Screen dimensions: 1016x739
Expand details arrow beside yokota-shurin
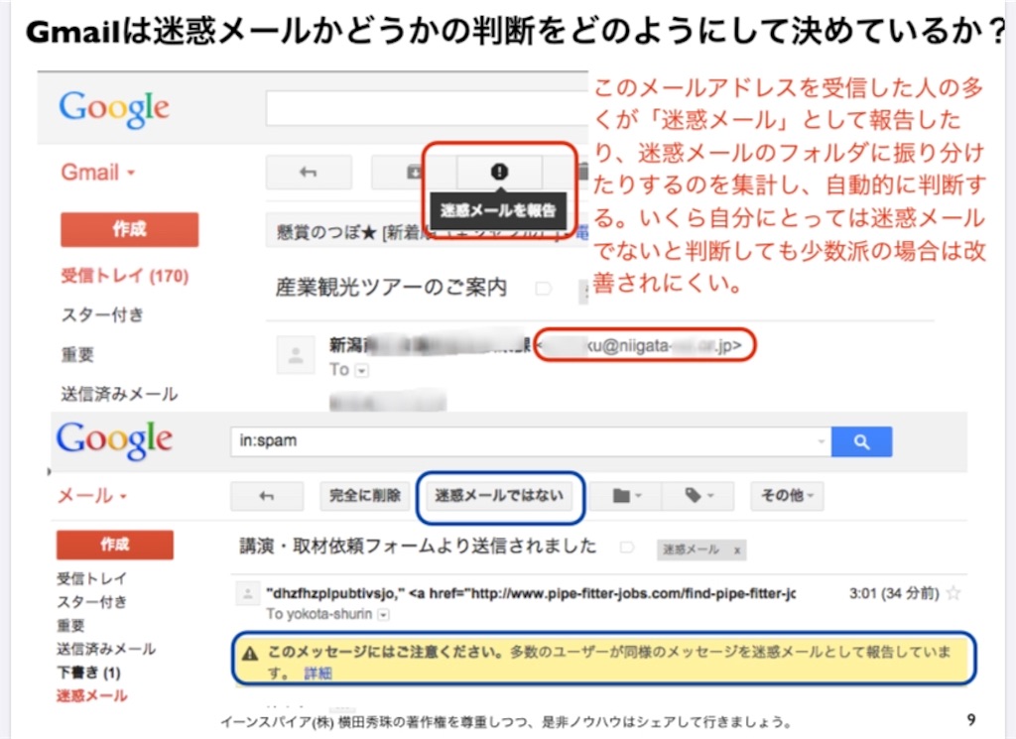click(x=384, y=615)
